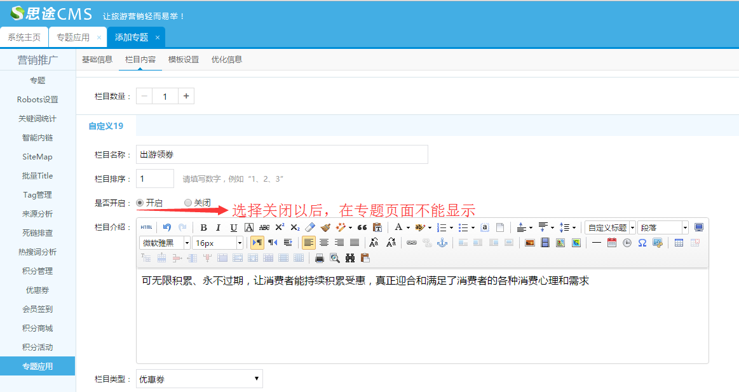Click the 栏目名称 input field

pyautogui.click(x=282, y=154)
